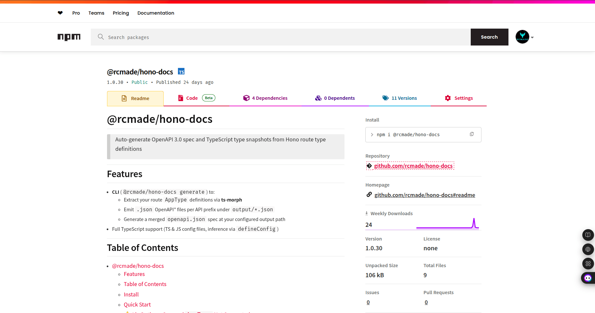Screen dimensions: 595x313
Task: Click the RCMADE profile avatar
Action: point(522,37)
